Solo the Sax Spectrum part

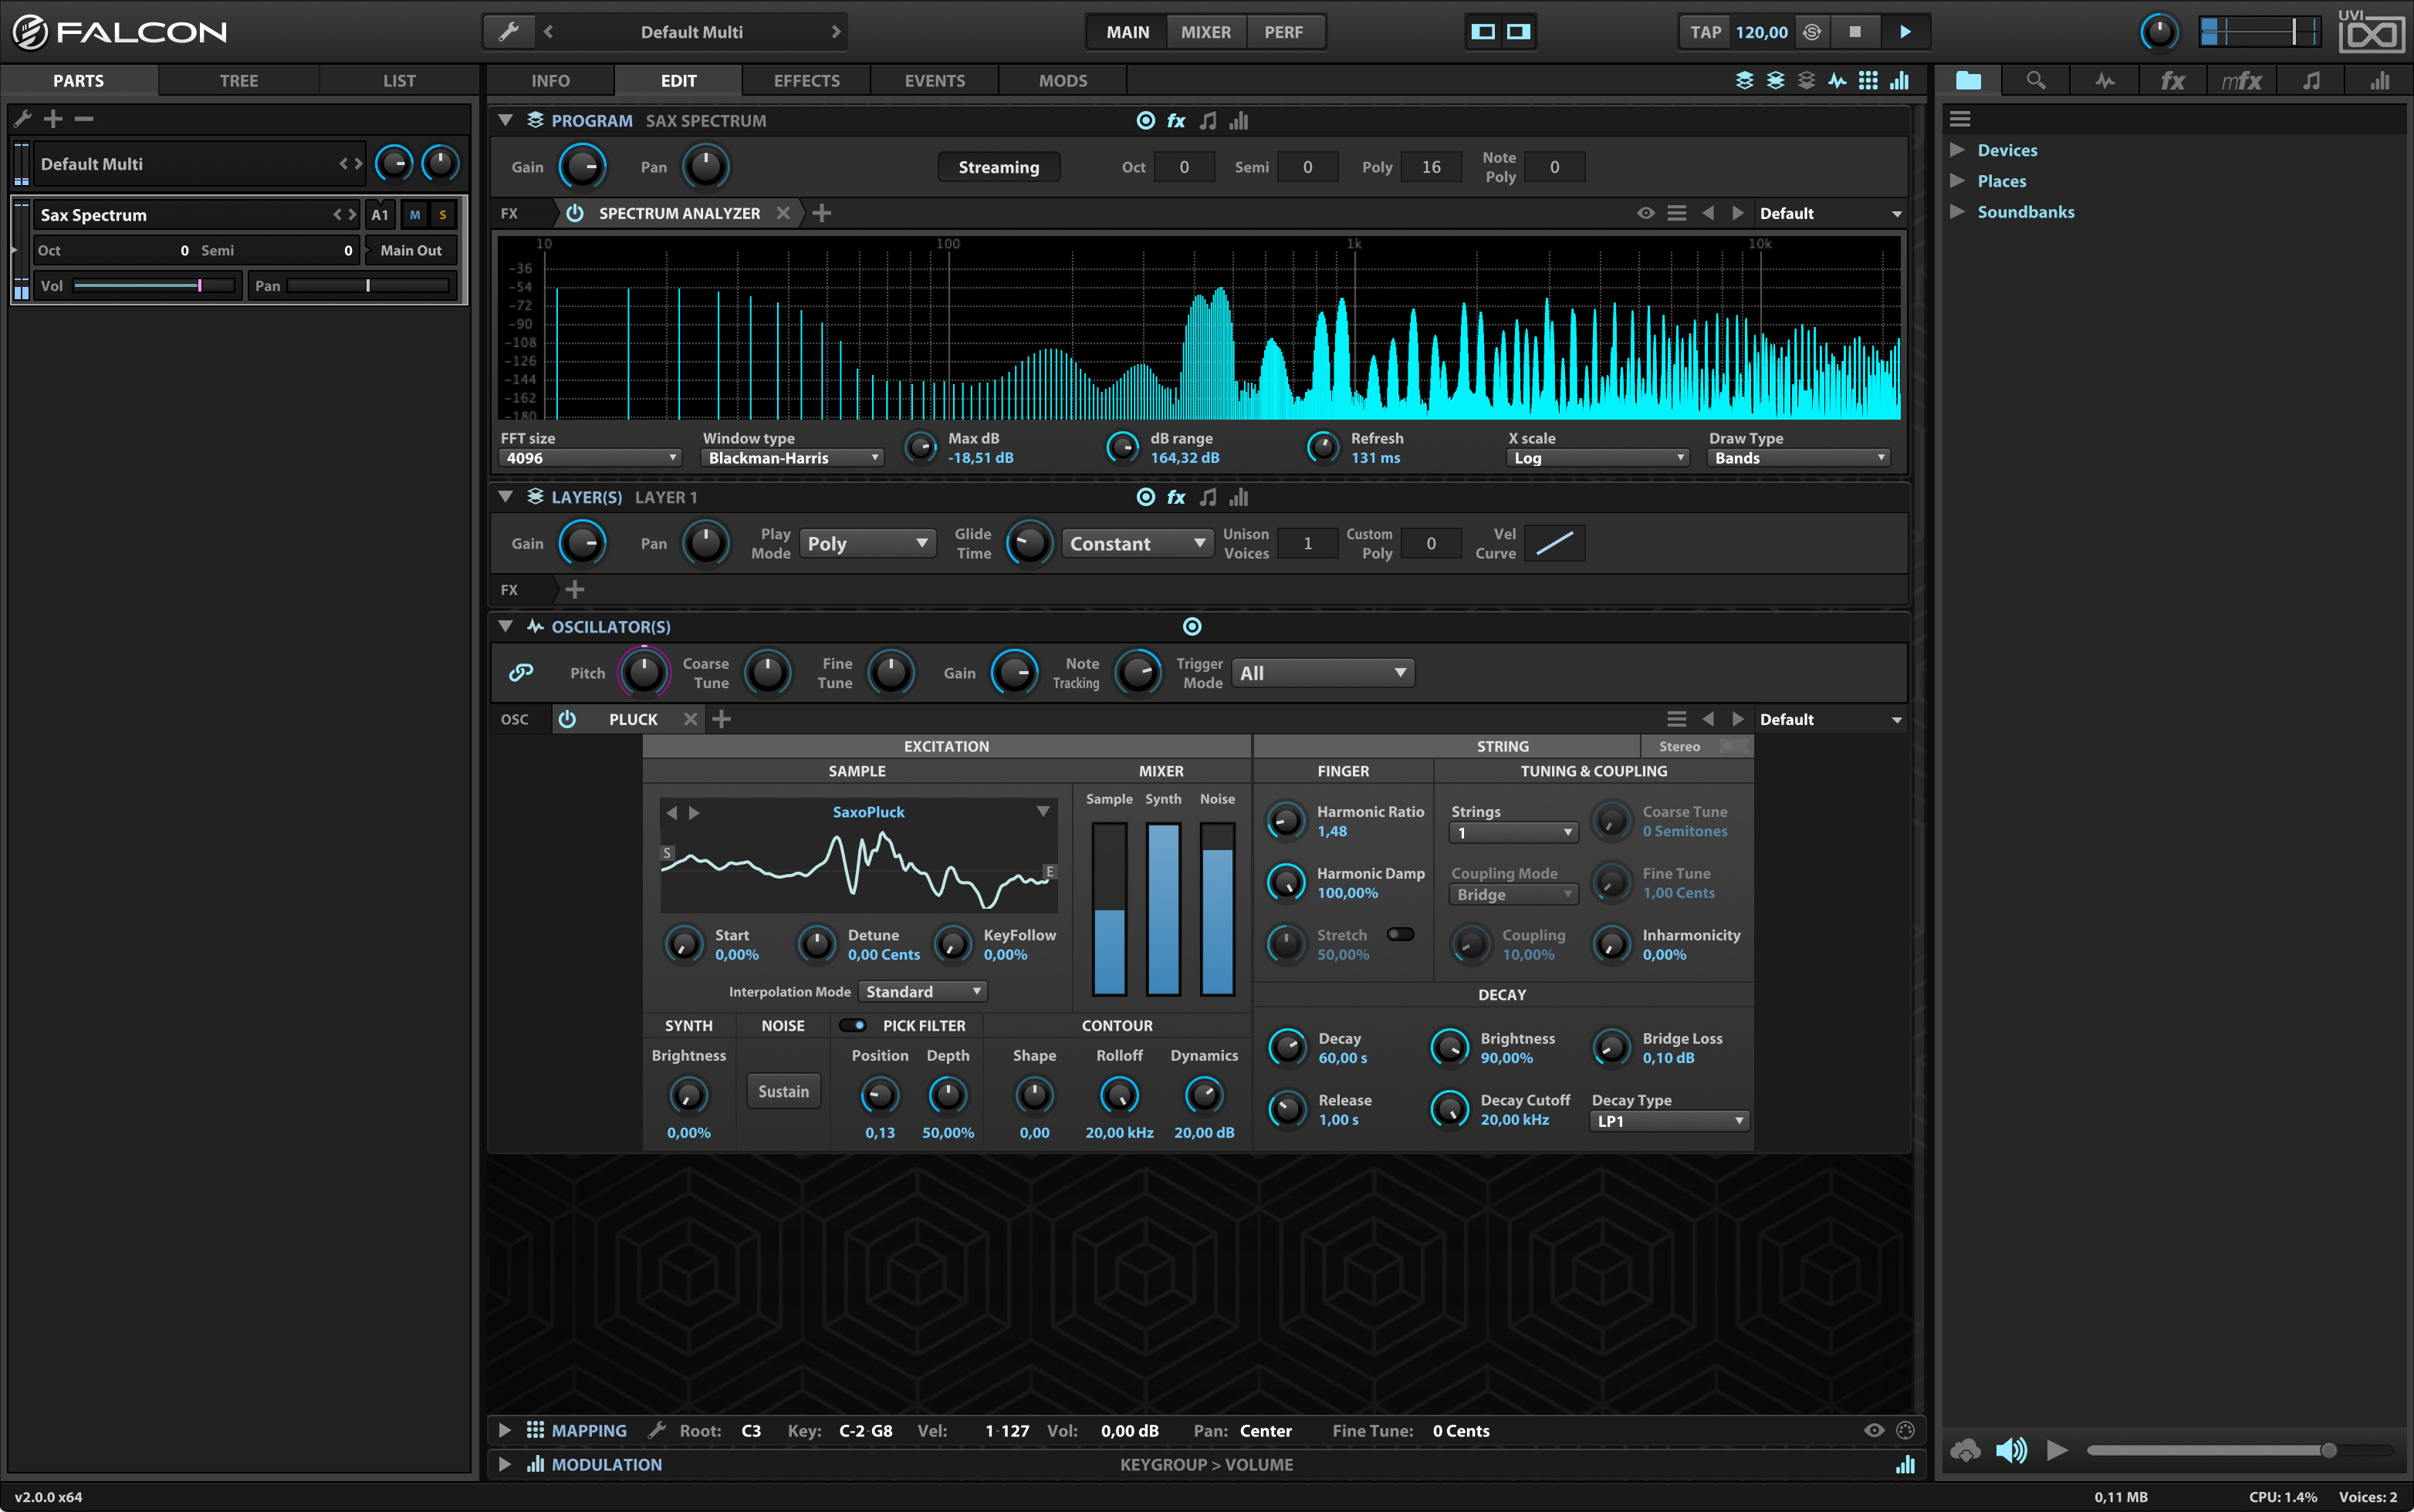pos(442,215)
